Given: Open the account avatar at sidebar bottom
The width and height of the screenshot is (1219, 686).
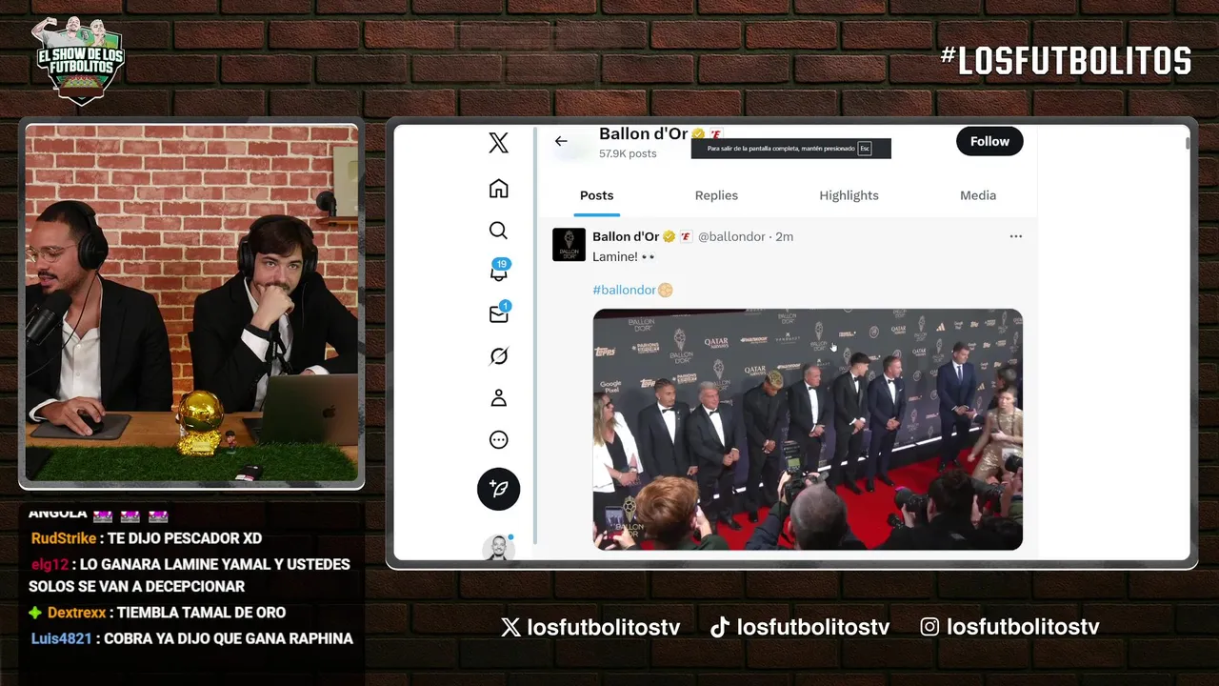Looking at the screenshot, I should point(498,548).
